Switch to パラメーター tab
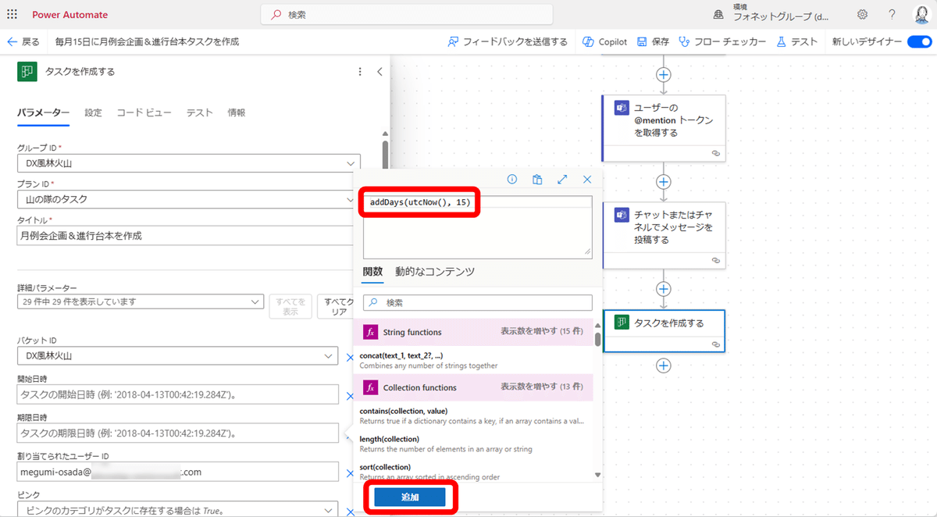The height and width of the screenshot is (517, 937). (x=44, y=112)
